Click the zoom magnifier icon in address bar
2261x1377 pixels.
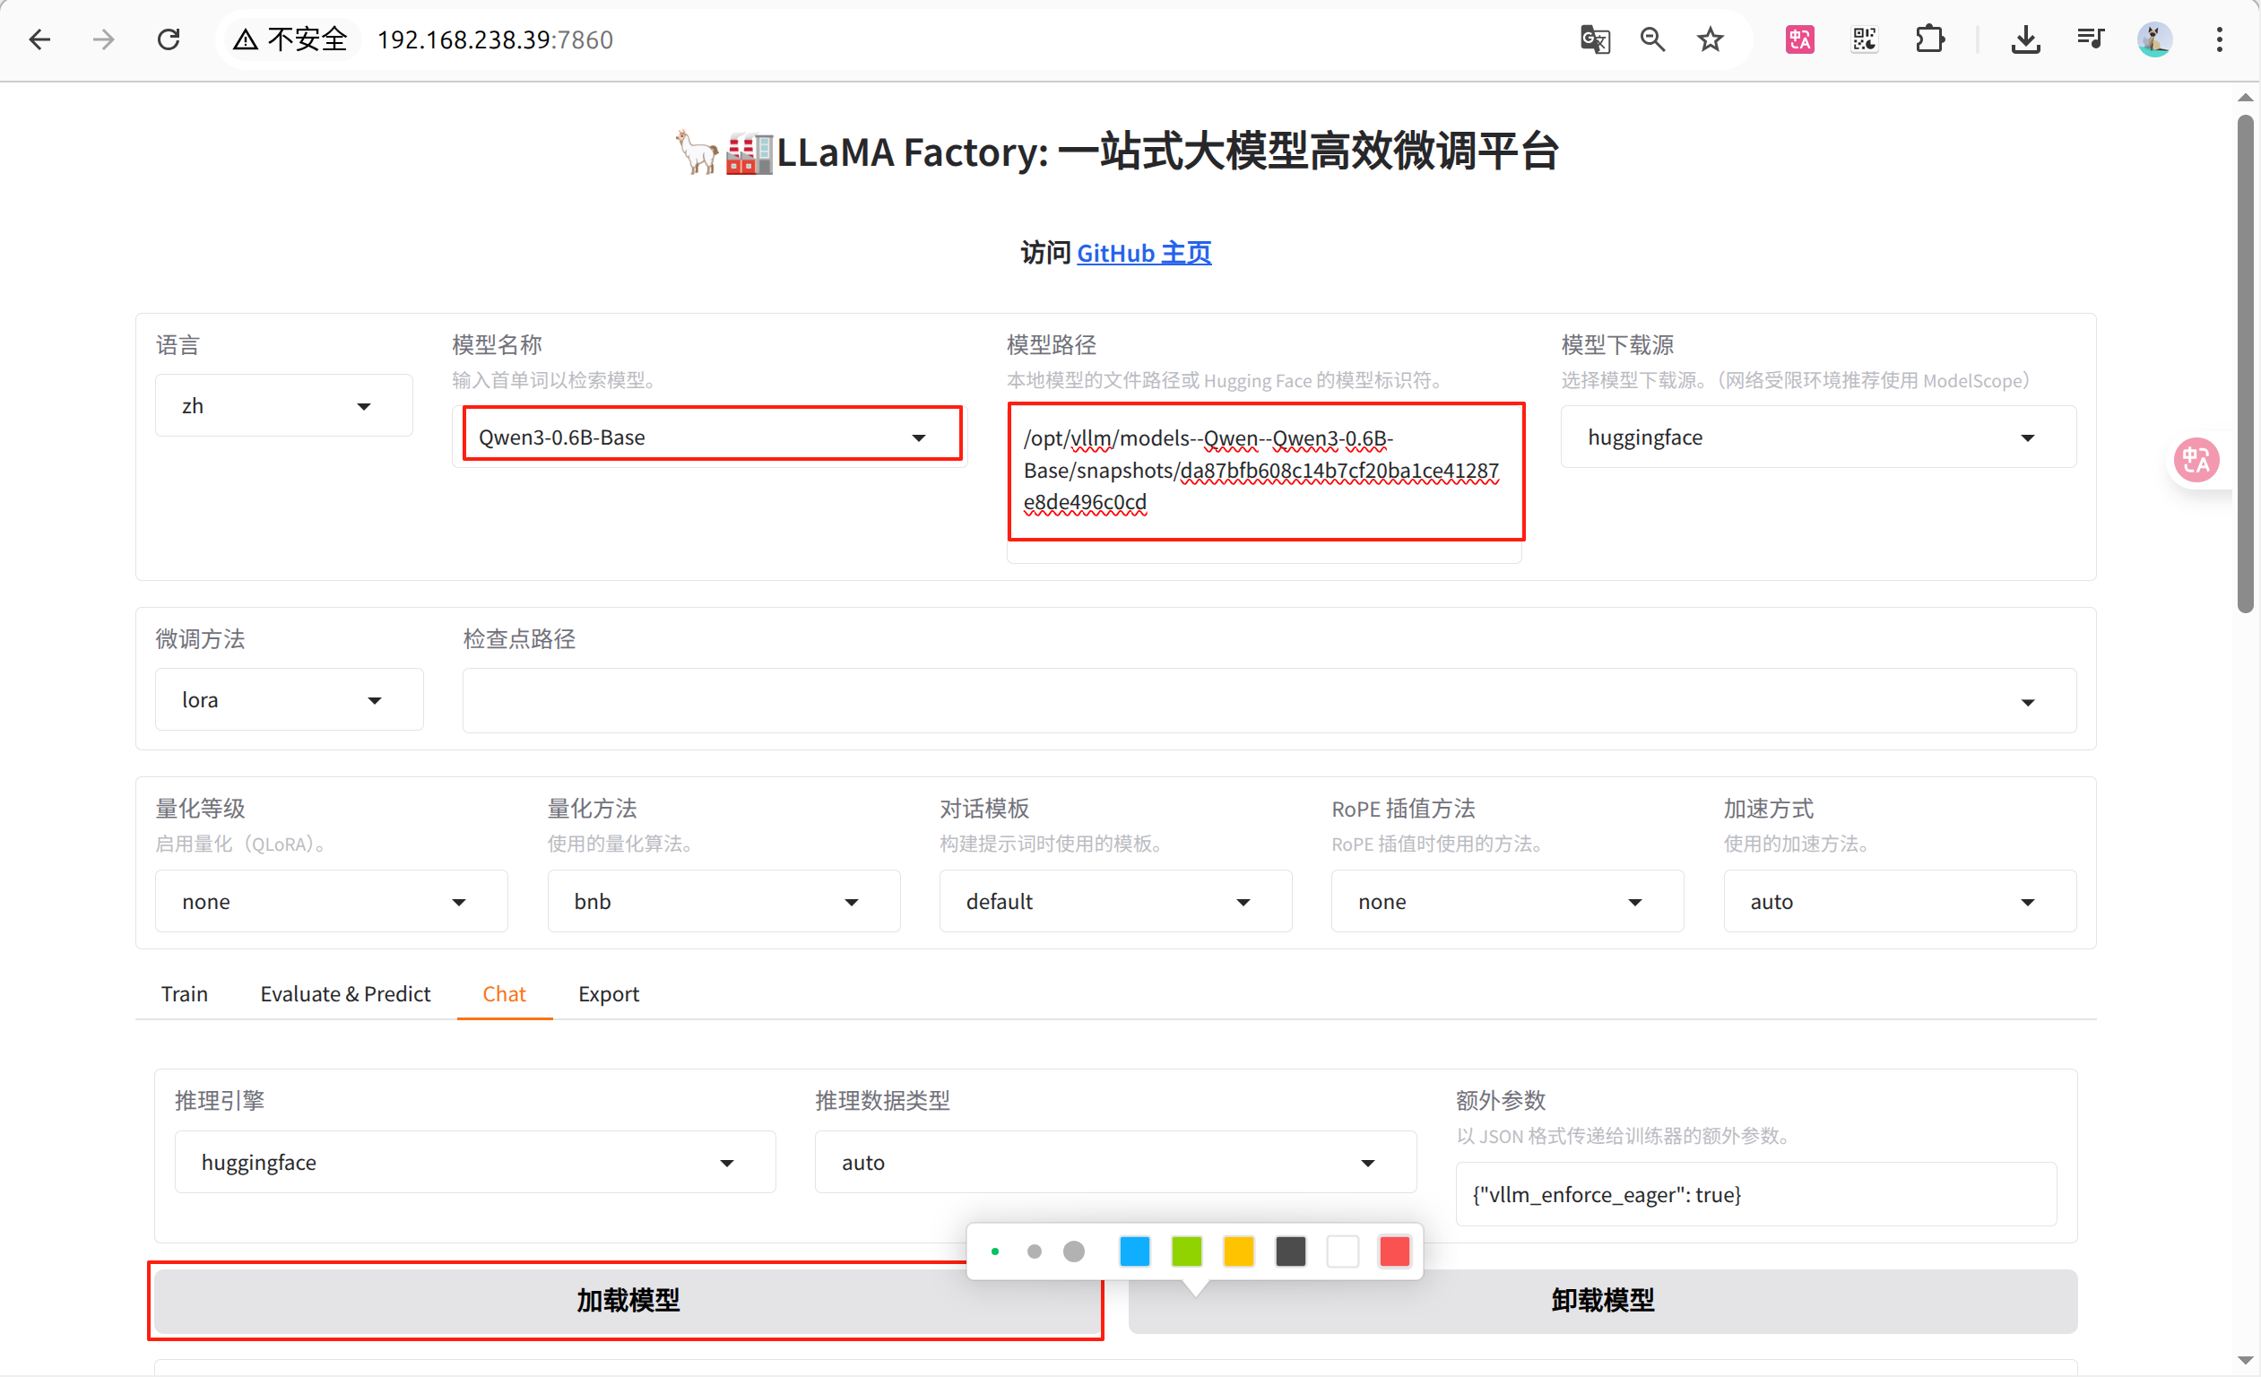1652,39
